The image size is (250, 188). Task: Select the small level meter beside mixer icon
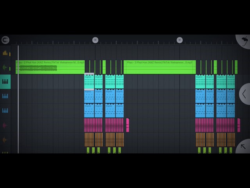tap(10, 54)
